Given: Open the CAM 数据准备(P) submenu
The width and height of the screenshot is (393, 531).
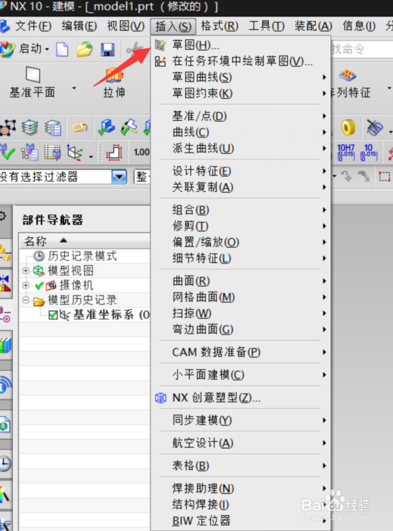Looking at the screenshot, I should [241, 352].
